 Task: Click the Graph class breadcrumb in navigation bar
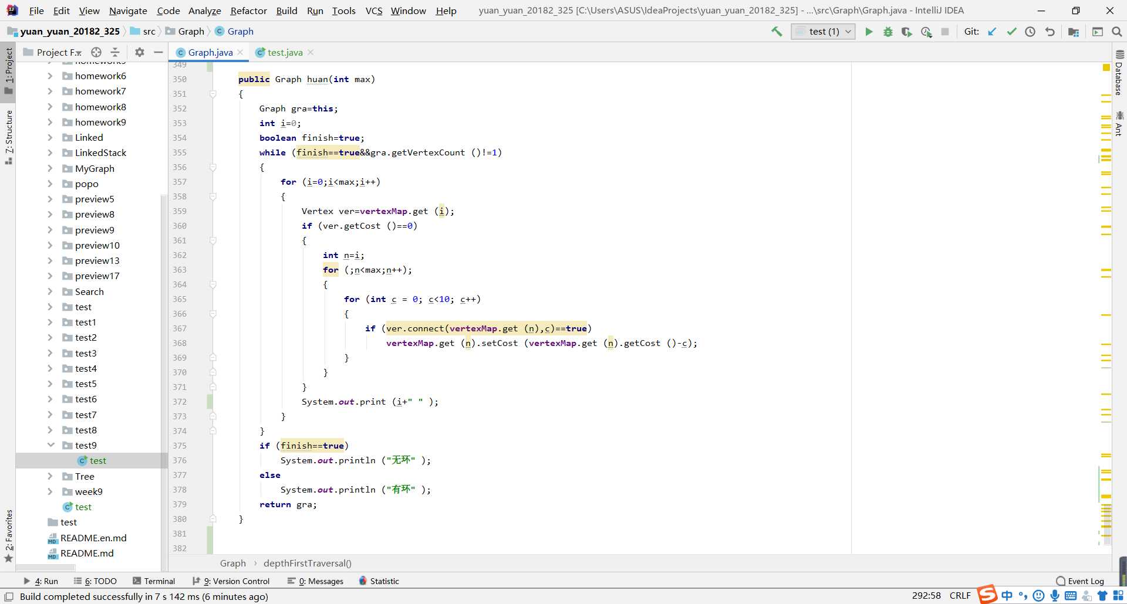(234, 32)
